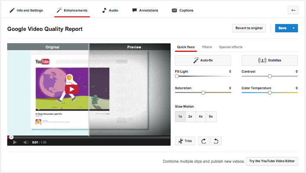
Task: Switch to the Filters tab
Action: (207, 47)
